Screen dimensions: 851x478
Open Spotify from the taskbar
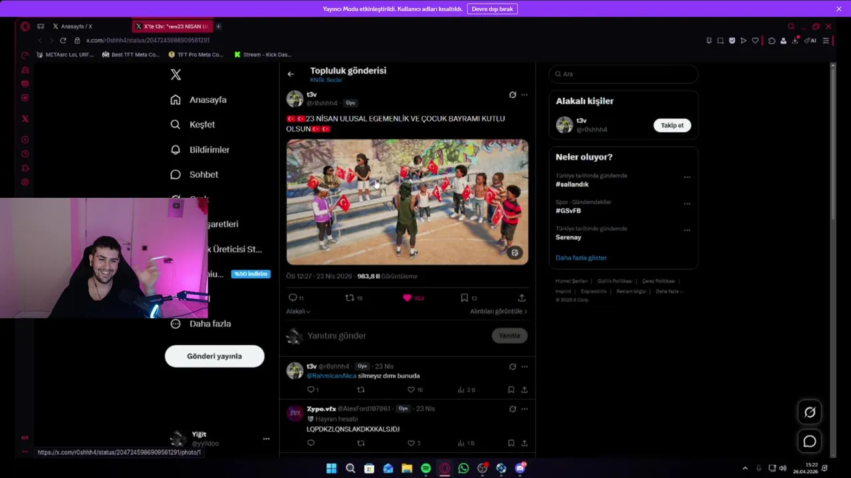(425, 469)
